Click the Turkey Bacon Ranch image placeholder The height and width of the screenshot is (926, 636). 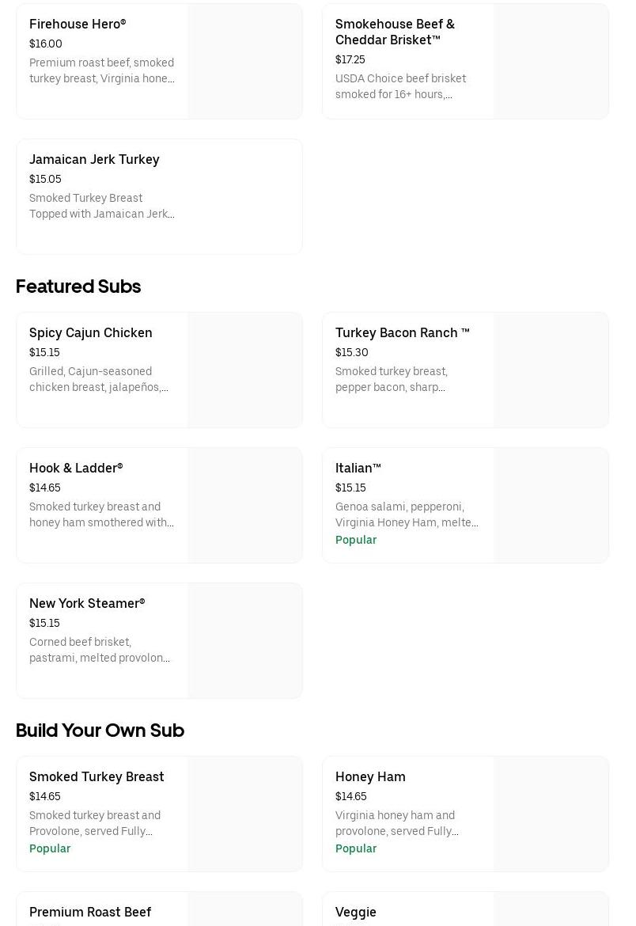pyautogui.click(x=551, y=370)
